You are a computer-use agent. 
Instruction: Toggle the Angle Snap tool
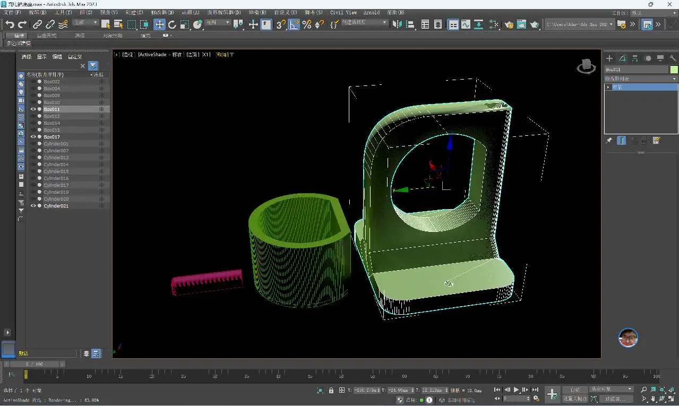(x=294, y=24)
